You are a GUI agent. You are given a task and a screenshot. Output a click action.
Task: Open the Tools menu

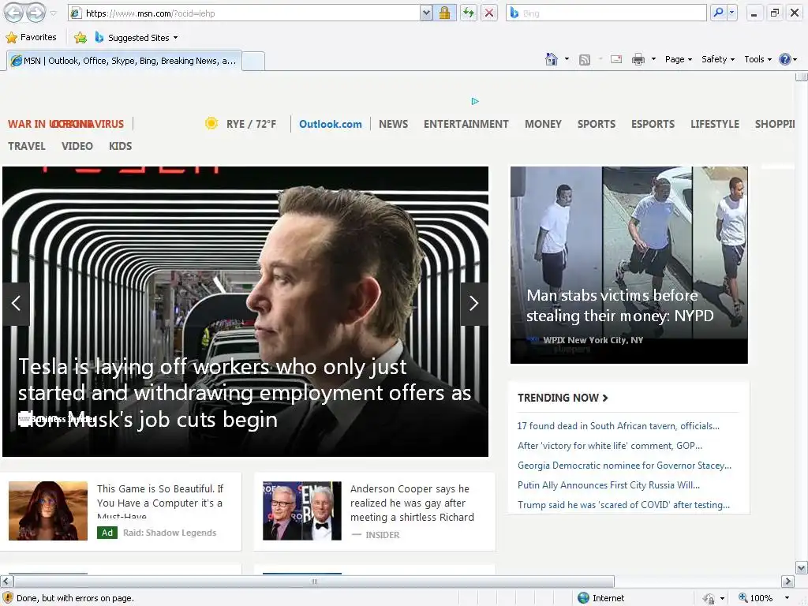point(758,59)
